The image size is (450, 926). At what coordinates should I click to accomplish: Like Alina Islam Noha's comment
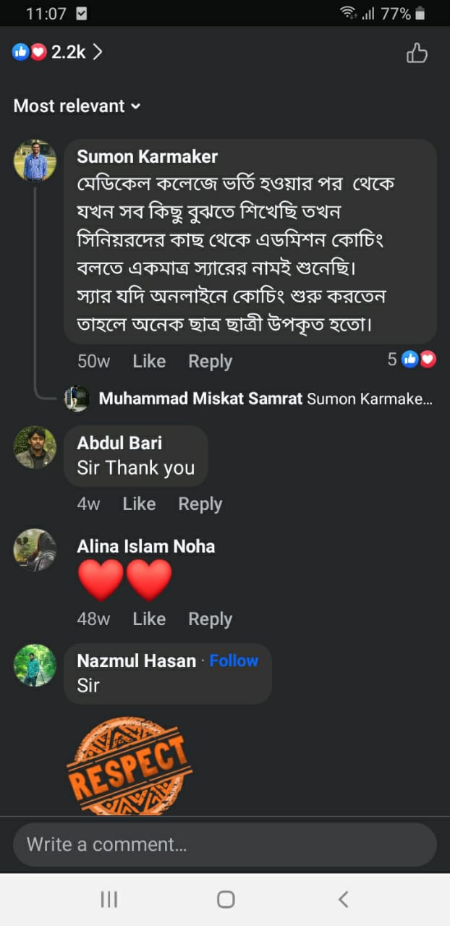(149, 619)
